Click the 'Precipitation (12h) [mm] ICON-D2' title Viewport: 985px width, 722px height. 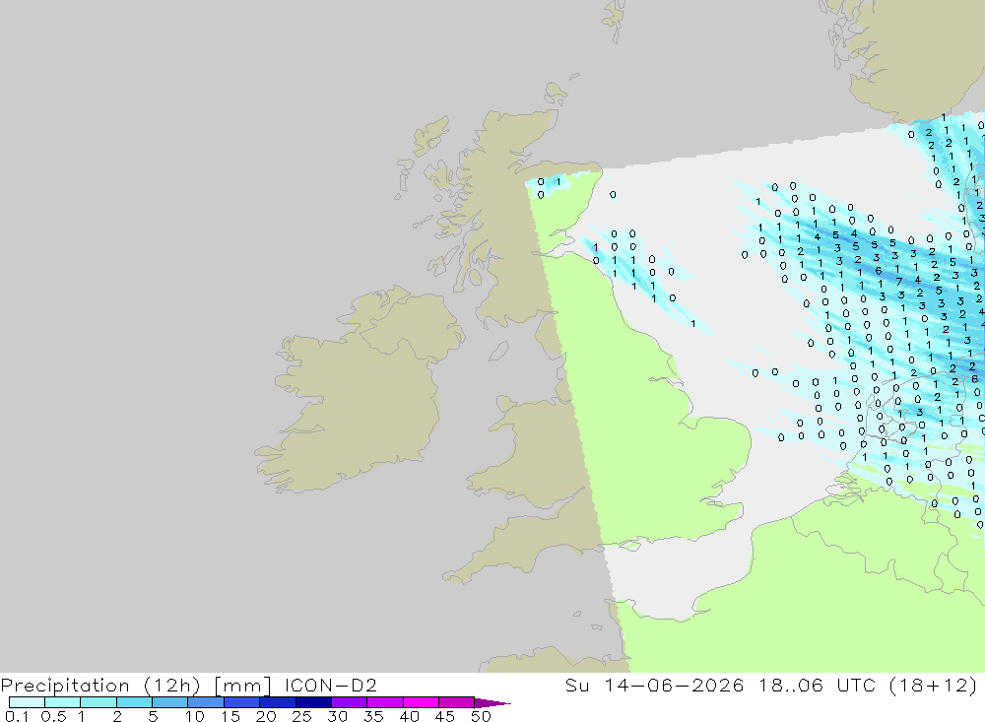point(188,685)
